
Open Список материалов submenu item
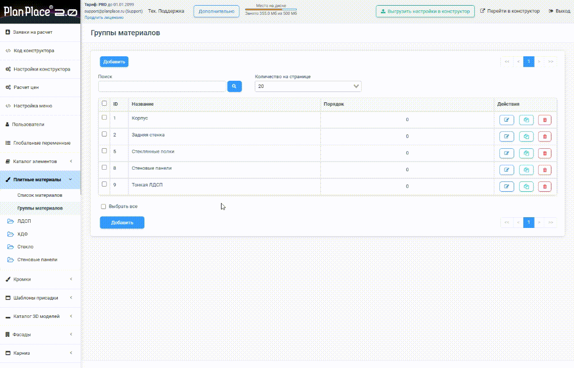(x=40, y=195)
